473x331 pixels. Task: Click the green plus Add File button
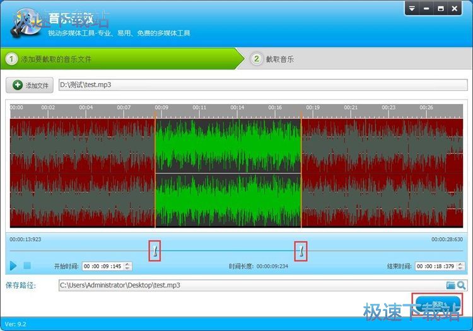tap(30, 85)
